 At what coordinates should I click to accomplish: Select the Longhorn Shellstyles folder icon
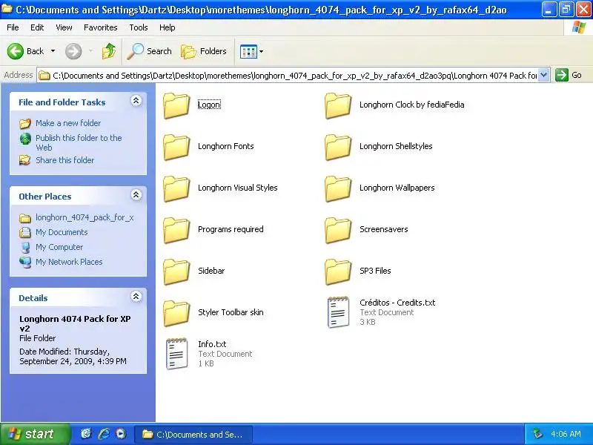point(338,148)
